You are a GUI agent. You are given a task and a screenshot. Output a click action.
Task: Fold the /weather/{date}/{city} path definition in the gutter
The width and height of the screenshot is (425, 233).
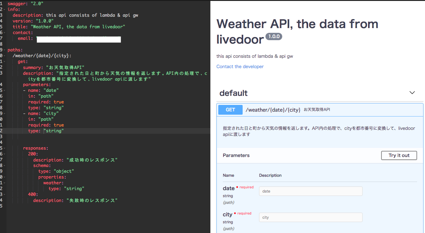pyautogui.click(x=5, y=56)
